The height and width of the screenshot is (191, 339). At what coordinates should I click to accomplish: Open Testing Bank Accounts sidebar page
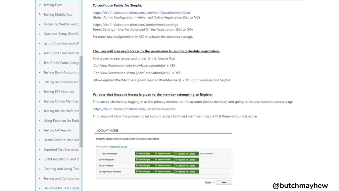click(61, 72)
